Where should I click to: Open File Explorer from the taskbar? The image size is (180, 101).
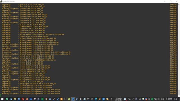click(15, 99)
